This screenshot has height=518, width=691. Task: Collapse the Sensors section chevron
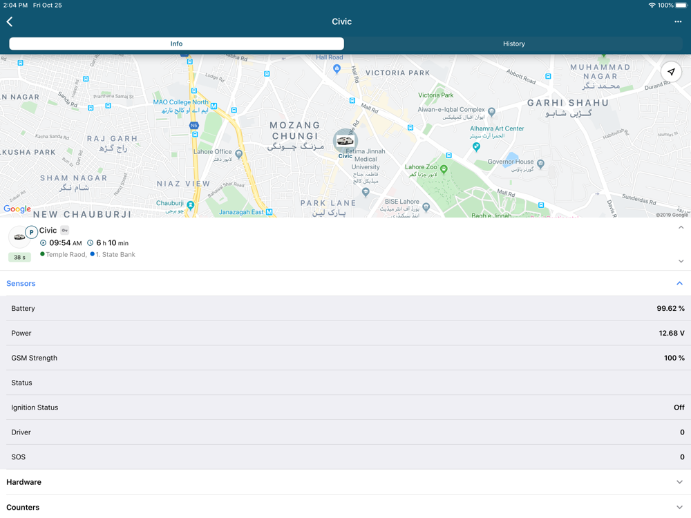pyautogui.click(x=679, y=283)
